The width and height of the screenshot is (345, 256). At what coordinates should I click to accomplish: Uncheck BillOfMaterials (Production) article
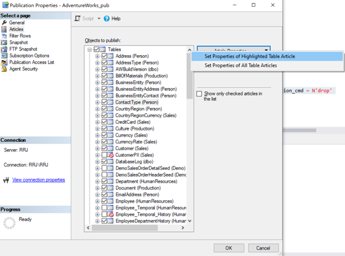point(104,76)
